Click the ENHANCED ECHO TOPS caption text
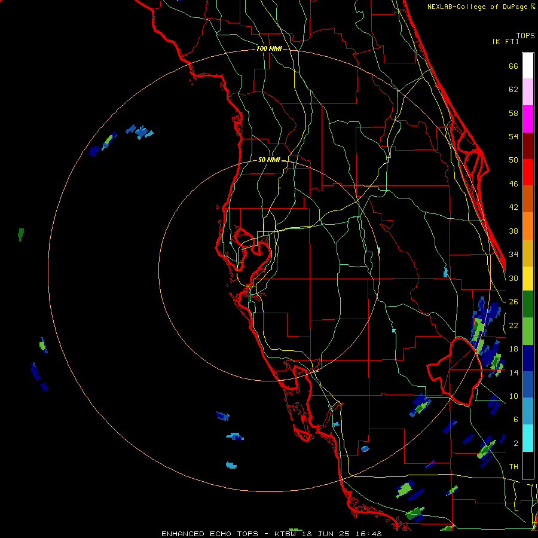The height and width of the screenshot is (538, 538). (210, 534)
